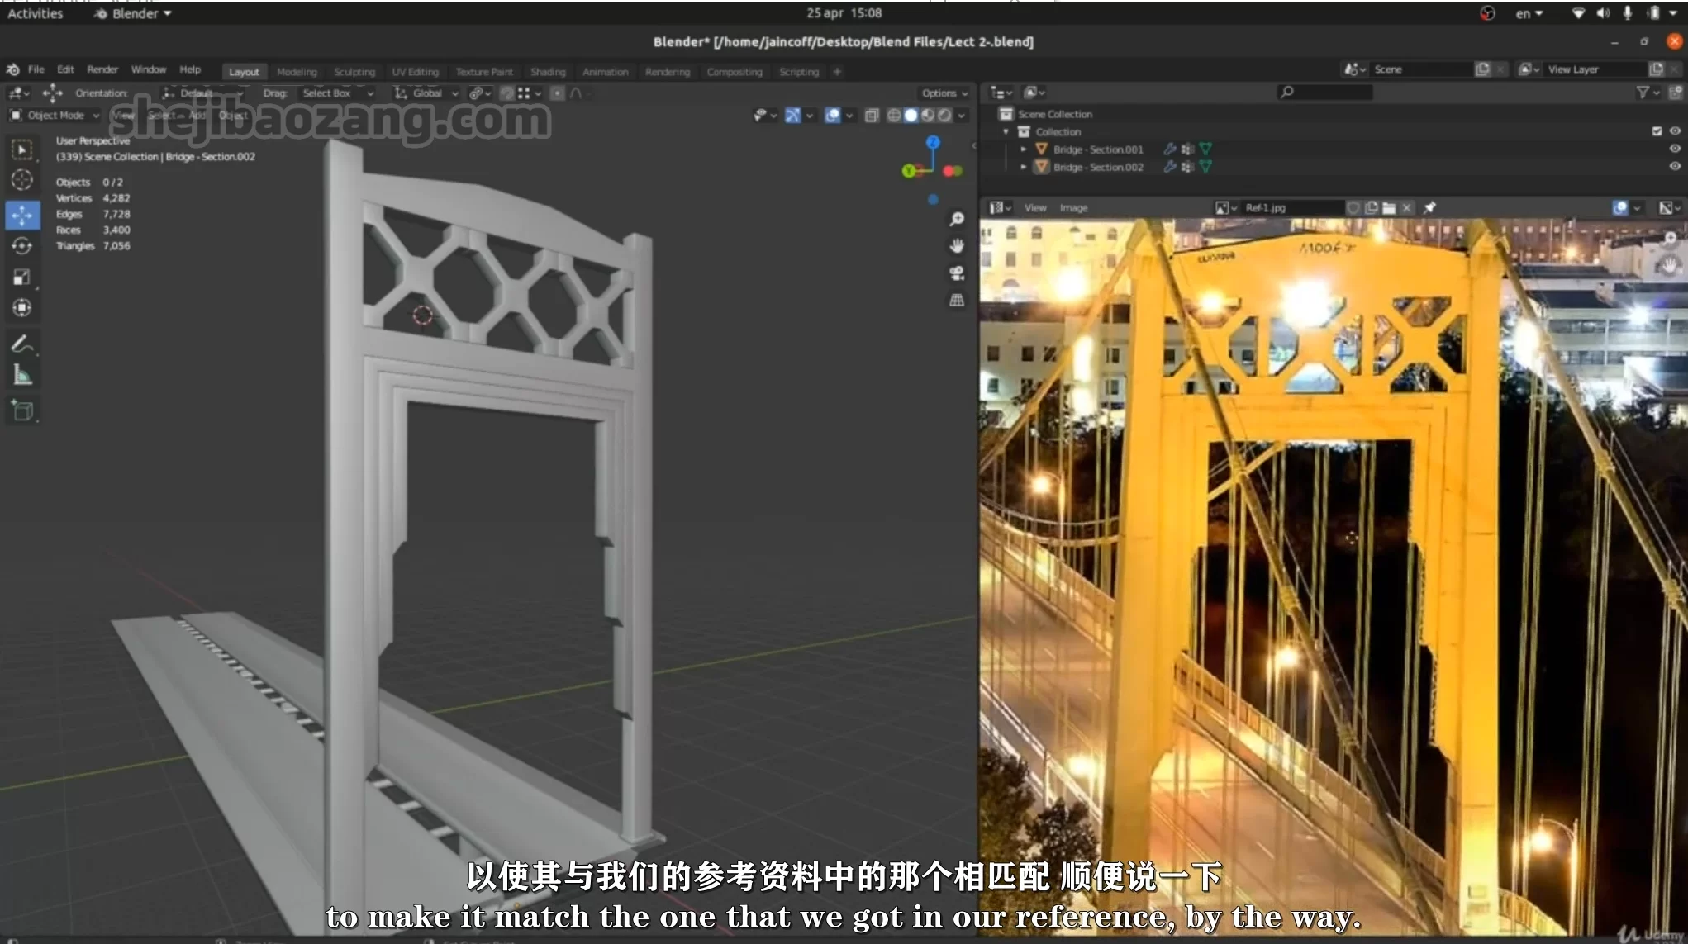The height and width of the screenshot is (944, 1688).
Task: Select the Rotate tool
Action: point(22,246)
